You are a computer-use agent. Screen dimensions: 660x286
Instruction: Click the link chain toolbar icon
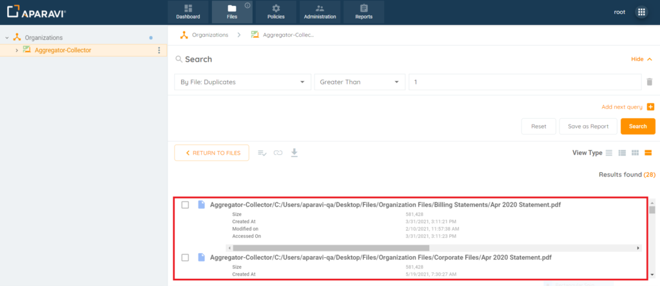(278, 153)
